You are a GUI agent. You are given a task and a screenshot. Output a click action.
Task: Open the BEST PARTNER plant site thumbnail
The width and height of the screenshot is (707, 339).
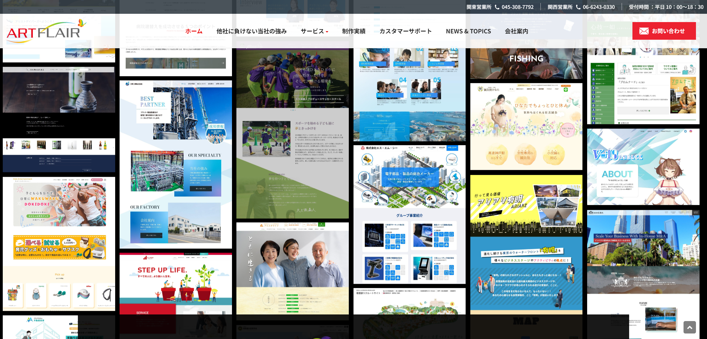[176, 164]
